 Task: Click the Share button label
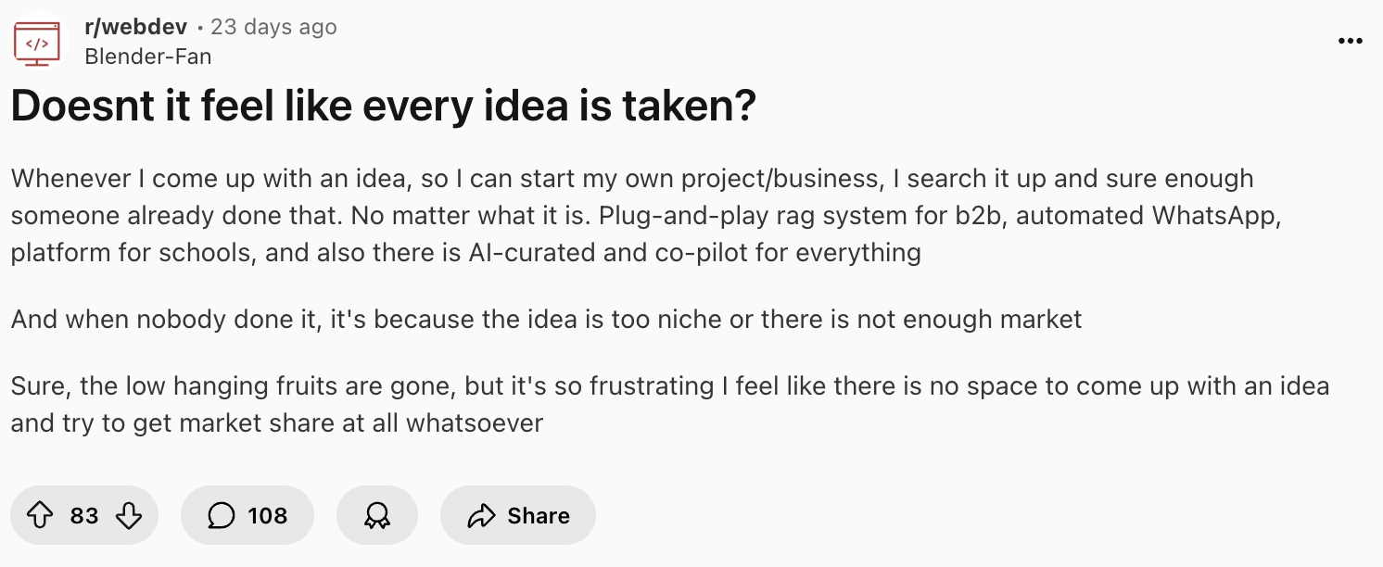(539, 515)
